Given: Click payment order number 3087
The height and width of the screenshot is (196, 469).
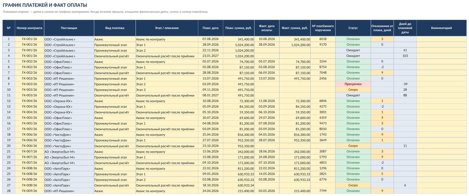Looking at the screenshot, I should click(323, 151).
